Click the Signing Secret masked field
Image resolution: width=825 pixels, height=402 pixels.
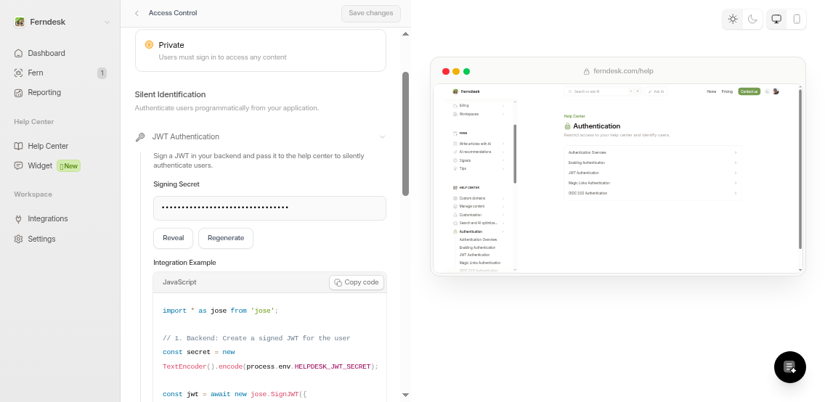click(270, 209)
